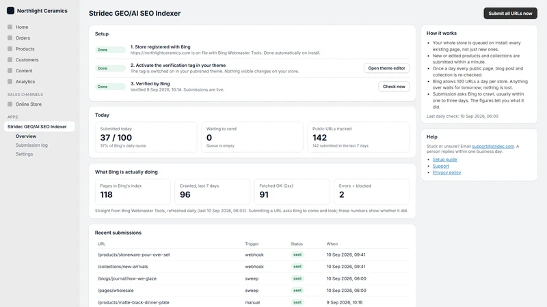The height and width of the screenshot is (307, 547).
Task: Click the Products sidebar icon
Action: (x=10, y=48)
